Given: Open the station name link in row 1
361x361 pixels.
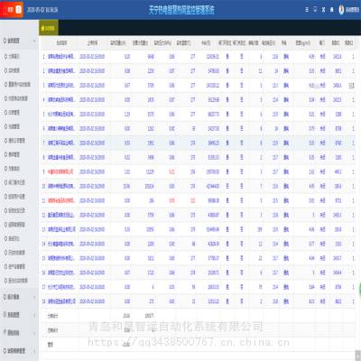Looking at the screenshot, I should 61,57.
